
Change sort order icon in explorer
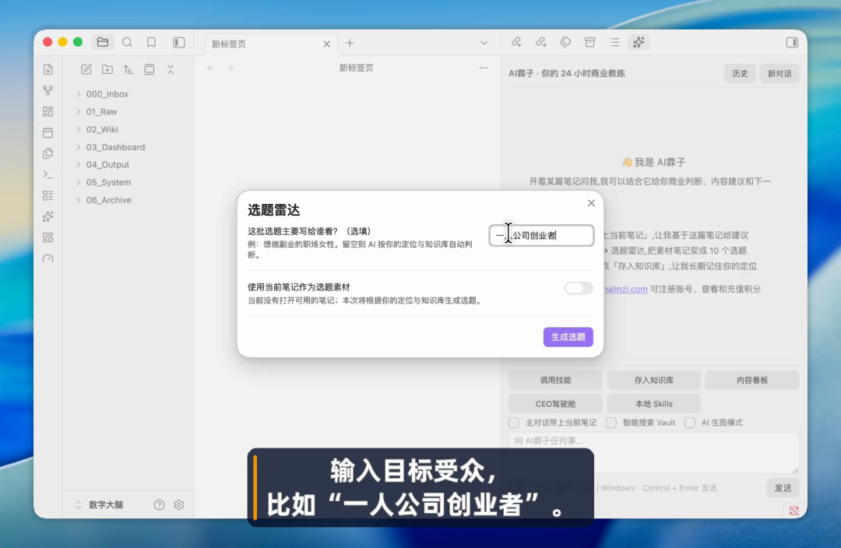click(x=128, y=69)
